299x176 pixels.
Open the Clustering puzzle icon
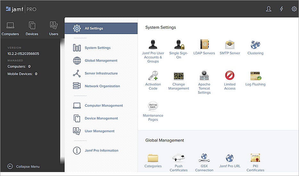tap(255, 45)
